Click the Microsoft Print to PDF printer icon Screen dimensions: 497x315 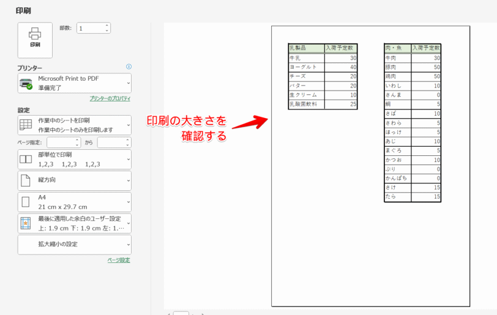point(26,83)
